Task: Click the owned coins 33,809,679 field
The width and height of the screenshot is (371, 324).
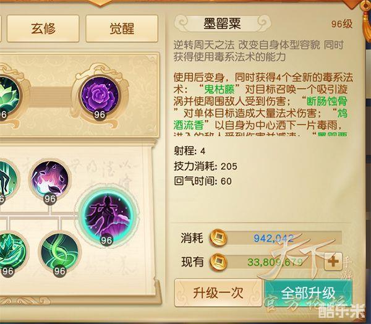Action: [275, 262]
